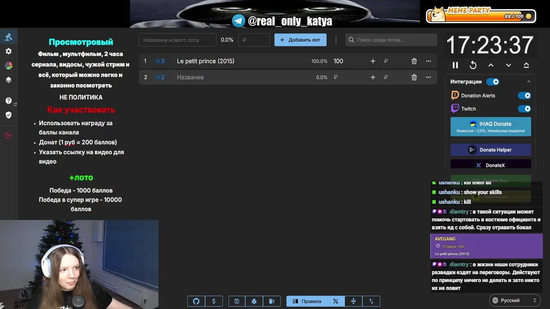Focus the new lot name input field

pos(177,40)
